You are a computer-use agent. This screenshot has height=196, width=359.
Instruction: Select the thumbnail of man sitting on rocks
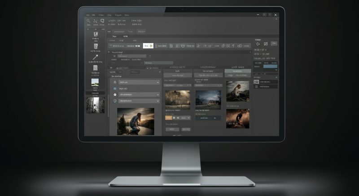pyautogui.click(x=238, y=91)
